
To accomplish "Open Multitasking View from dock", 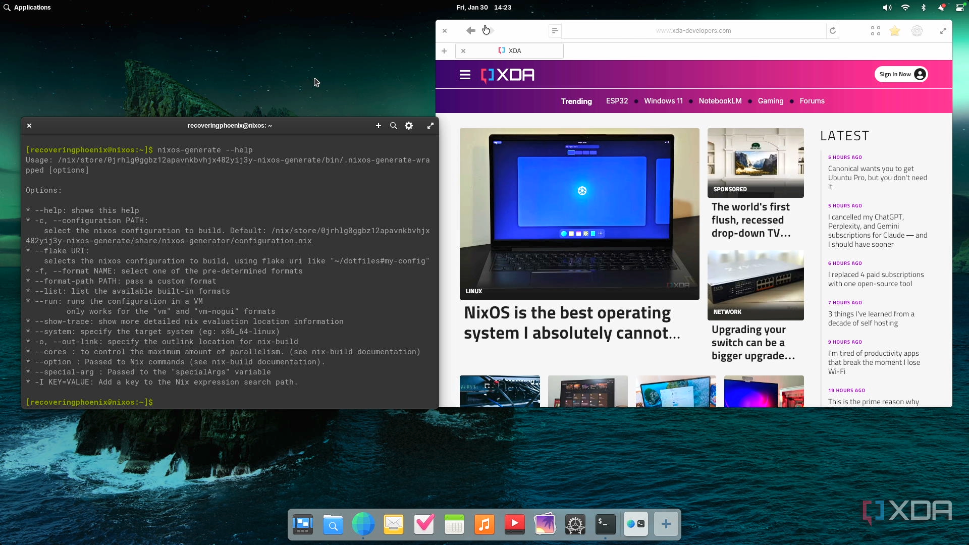I will coord(303,525).
